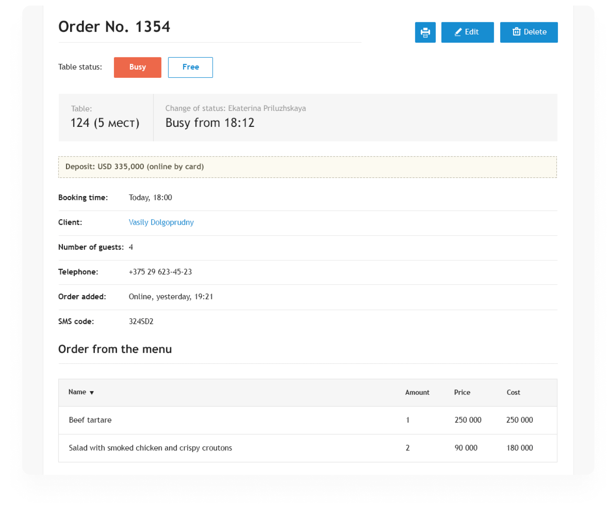
Task: Click salad price 90 000
Action: click(466, 448)
